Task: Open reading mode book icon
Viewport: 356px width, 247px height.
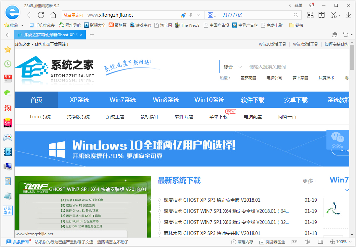Action: [x=322, y=15]
